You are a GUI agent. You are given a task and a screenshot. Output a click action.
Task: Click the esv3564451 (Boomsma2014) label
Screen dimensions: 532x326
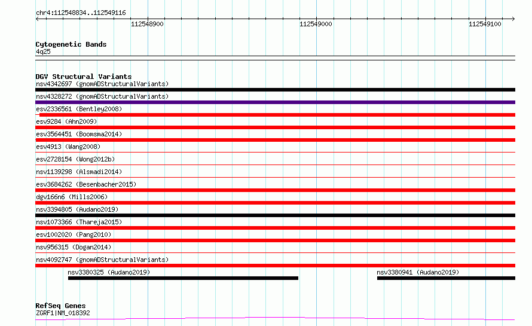(x=79, y=134)
